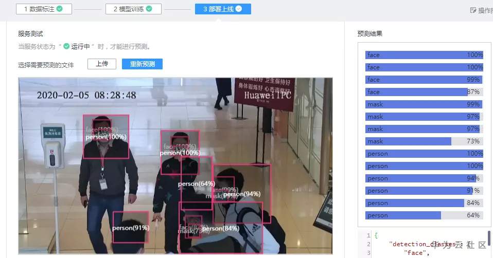Open step 1 数据标注 tab
The width and height of the screenshot is (493, 258).
[44, 9]
